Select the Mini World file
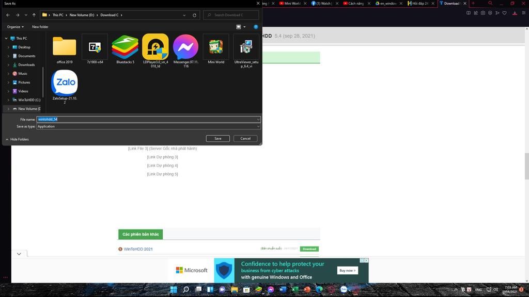This screenshot has height=297, width=529. tap(216, 49)
